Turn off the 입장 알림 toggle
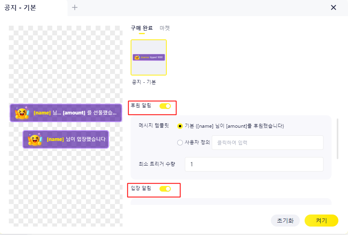 165,189
